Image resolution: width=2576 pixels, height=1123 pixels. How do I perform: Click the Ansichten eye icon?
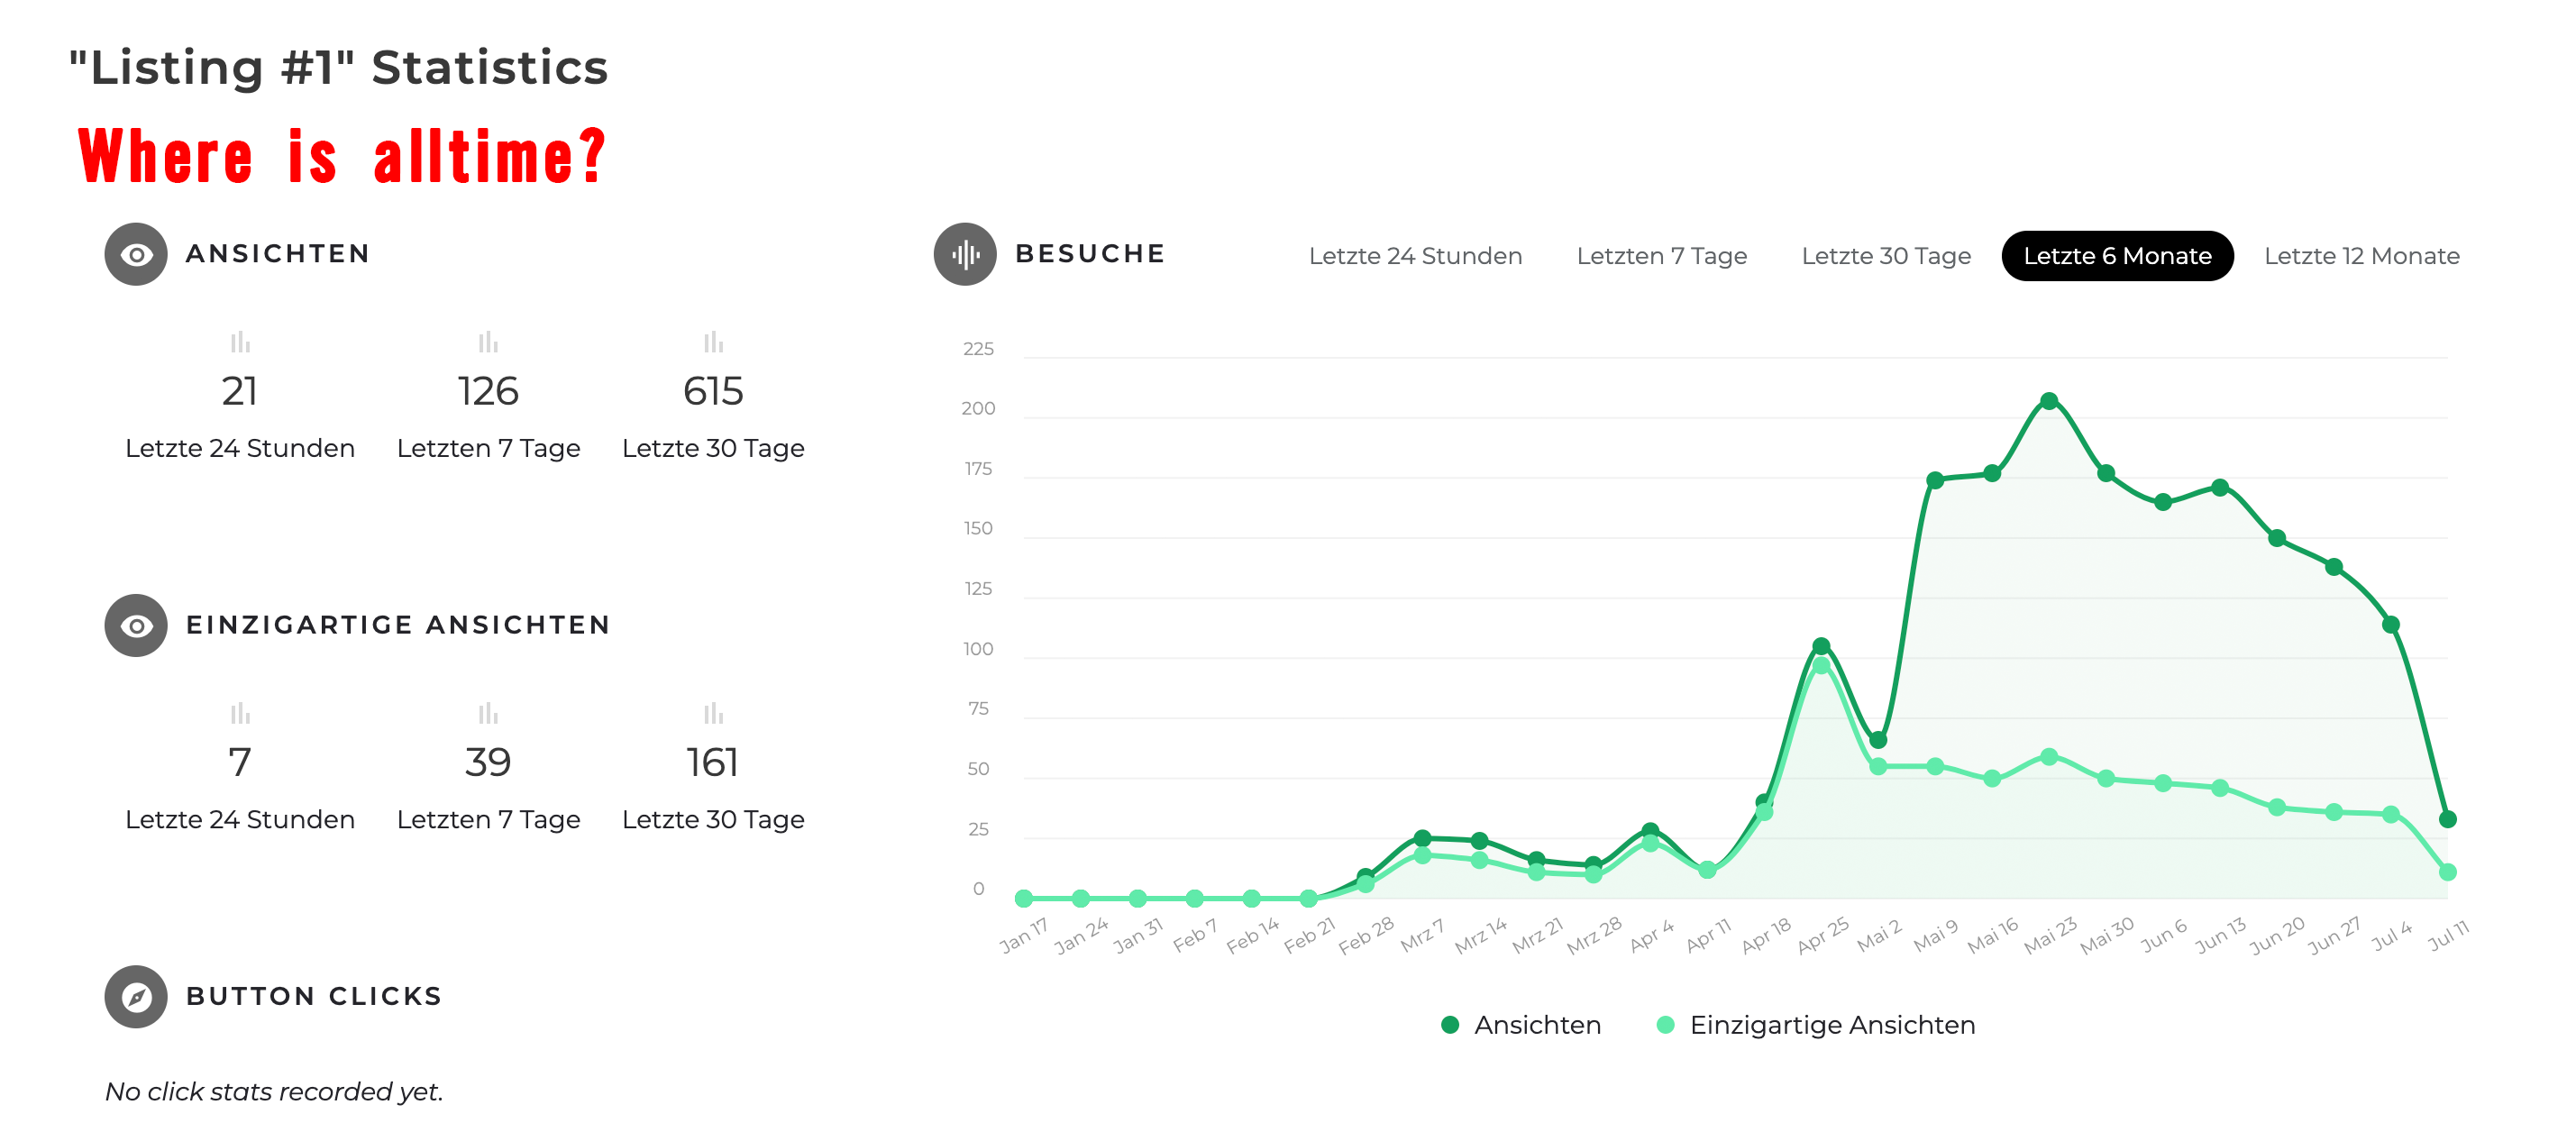tap(136, 254)
